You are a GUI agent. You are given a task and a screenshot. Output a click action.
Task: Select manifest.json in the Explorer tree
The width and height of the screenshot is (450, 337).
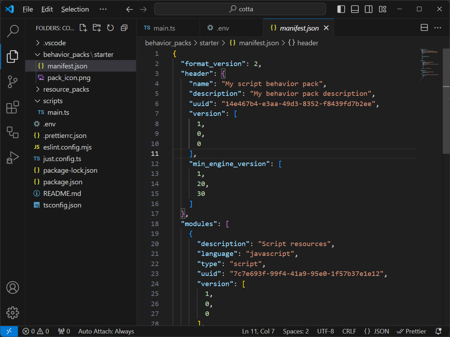point(81,66)
